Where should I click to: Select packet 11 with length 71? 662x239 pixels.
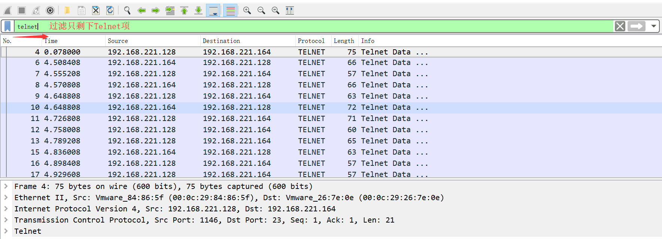(x=331, y=119)
